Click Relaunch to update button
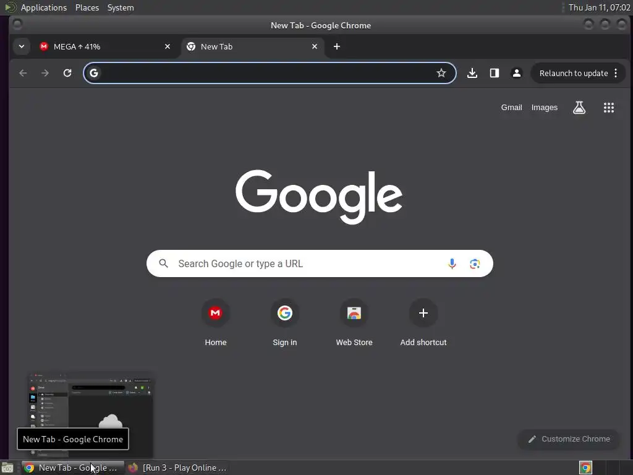The height and width of the screenshot is (475, 633). (x=574, y=73)
